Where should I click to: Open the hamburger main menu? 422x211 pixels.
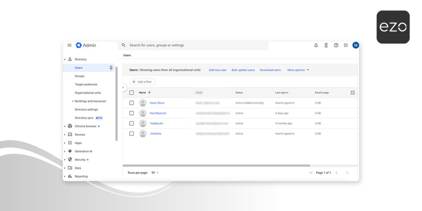point(69,45)
